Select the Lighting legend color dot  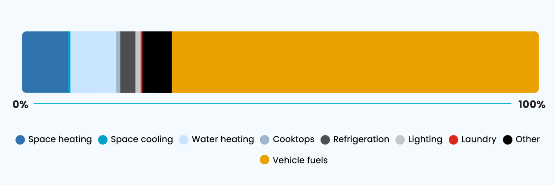click(x=400, y=140)
